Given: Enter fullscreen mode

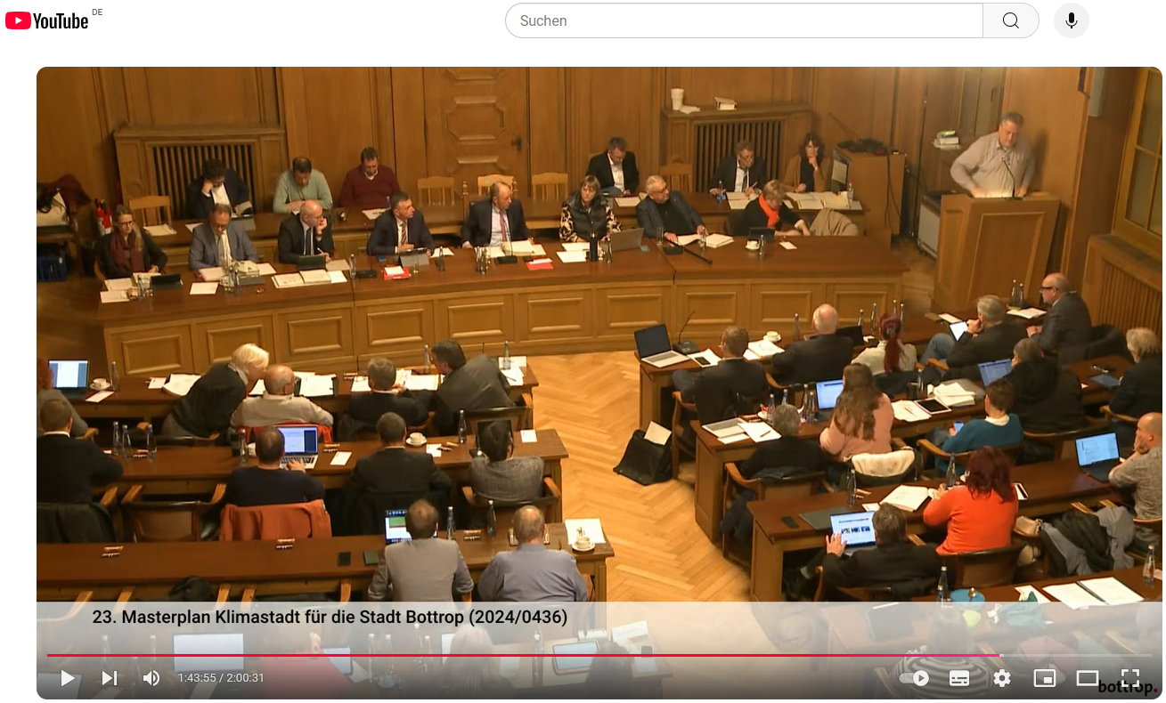Looking at the screenshot, I should (1129, 677).
